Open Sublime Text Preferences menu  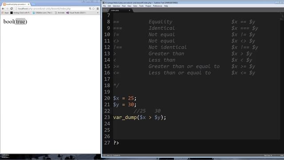158,6
